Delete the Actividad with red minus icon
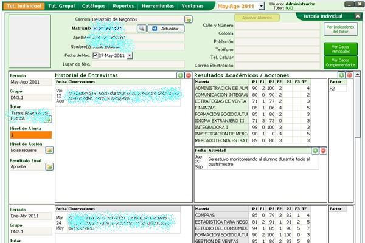This screenshot has width=365, height=243. (322, 150)
